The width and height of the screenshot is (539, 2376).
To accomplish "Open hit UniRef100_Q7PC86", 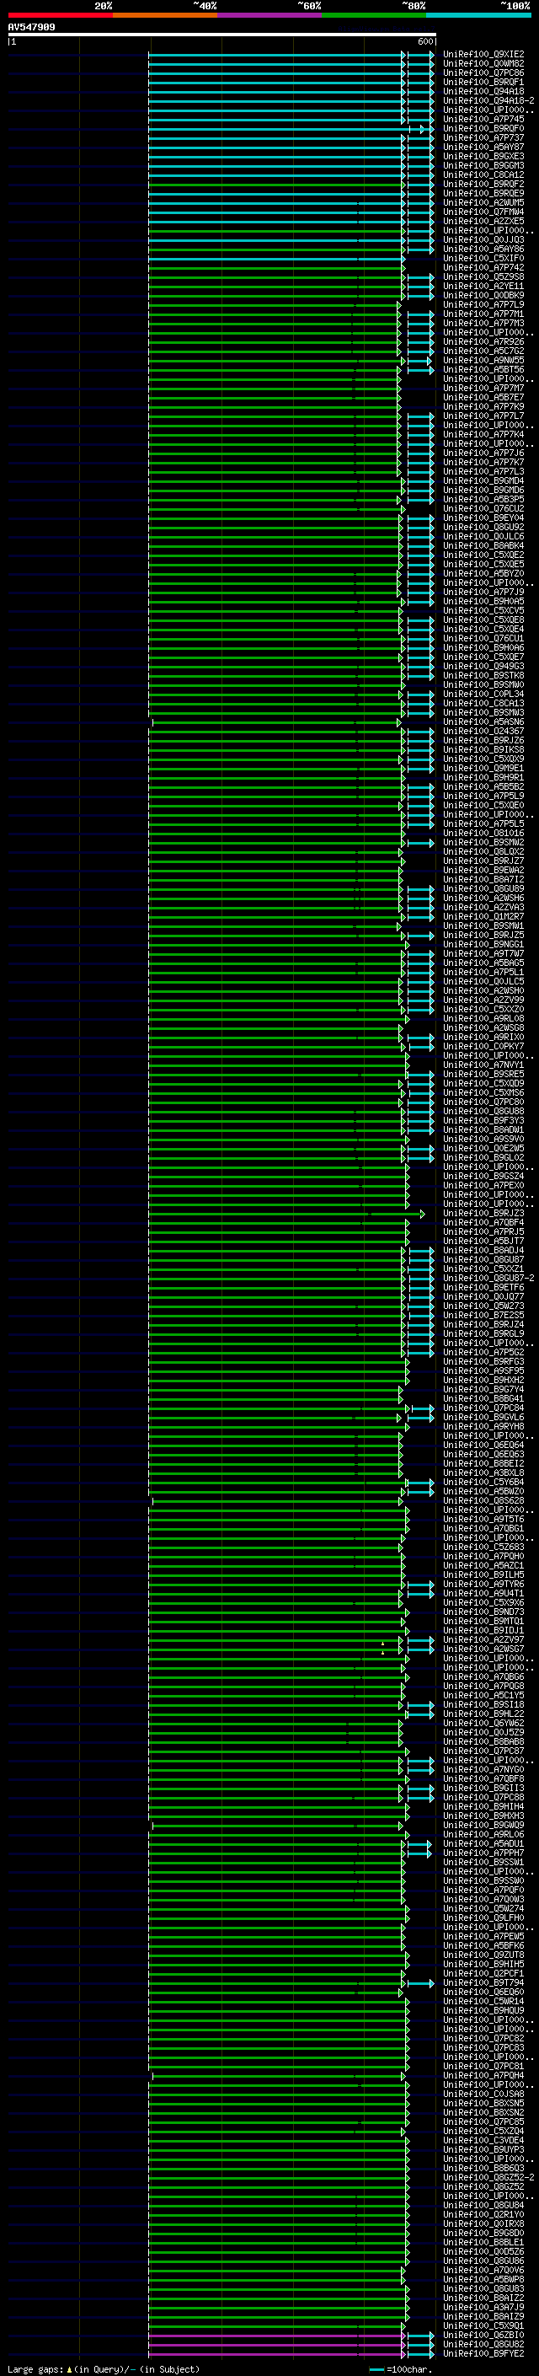I will 483,72.
